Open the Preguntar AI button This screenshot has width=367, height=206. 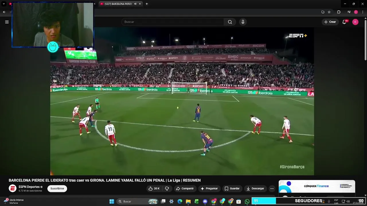209,189
